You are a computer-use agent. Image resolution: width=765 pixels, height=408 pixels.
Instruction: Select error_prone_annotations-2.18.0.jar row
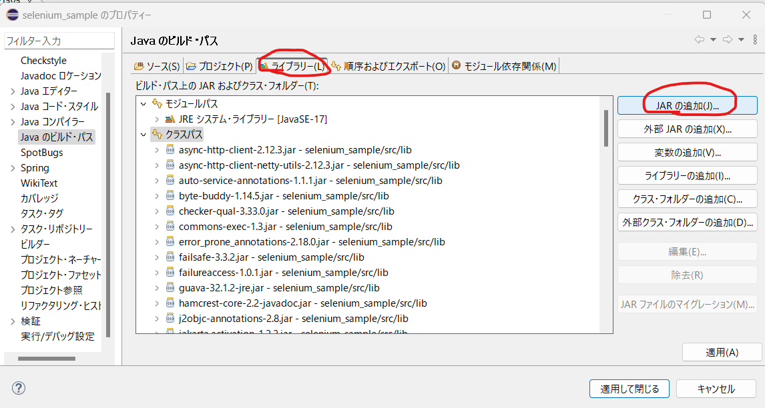pyautogui.click(x=312, y=242)
